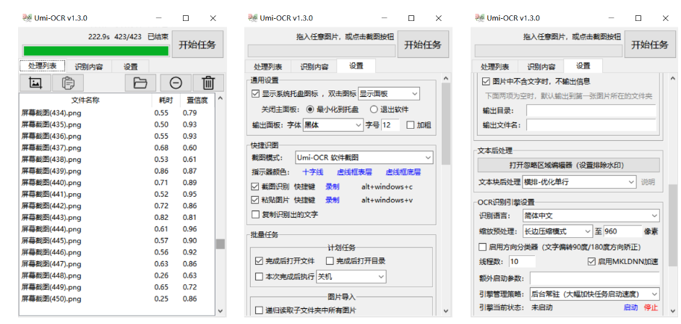The height and width of the screenshot is (324, 681).
Task: Click the green progress bar in left window
Action: coord(95,51)
